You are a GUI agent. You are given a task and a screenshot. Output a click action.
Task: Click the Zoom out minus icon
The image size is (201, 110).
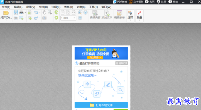[x=85, y=13]
